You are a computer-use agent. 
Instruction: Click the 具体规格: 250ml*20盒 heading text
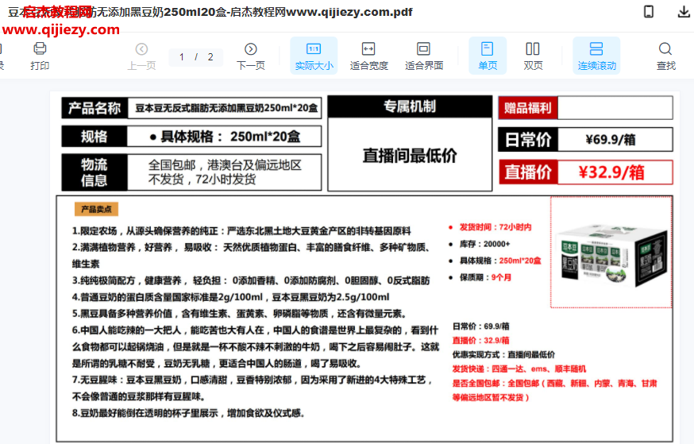coord(225,137)
